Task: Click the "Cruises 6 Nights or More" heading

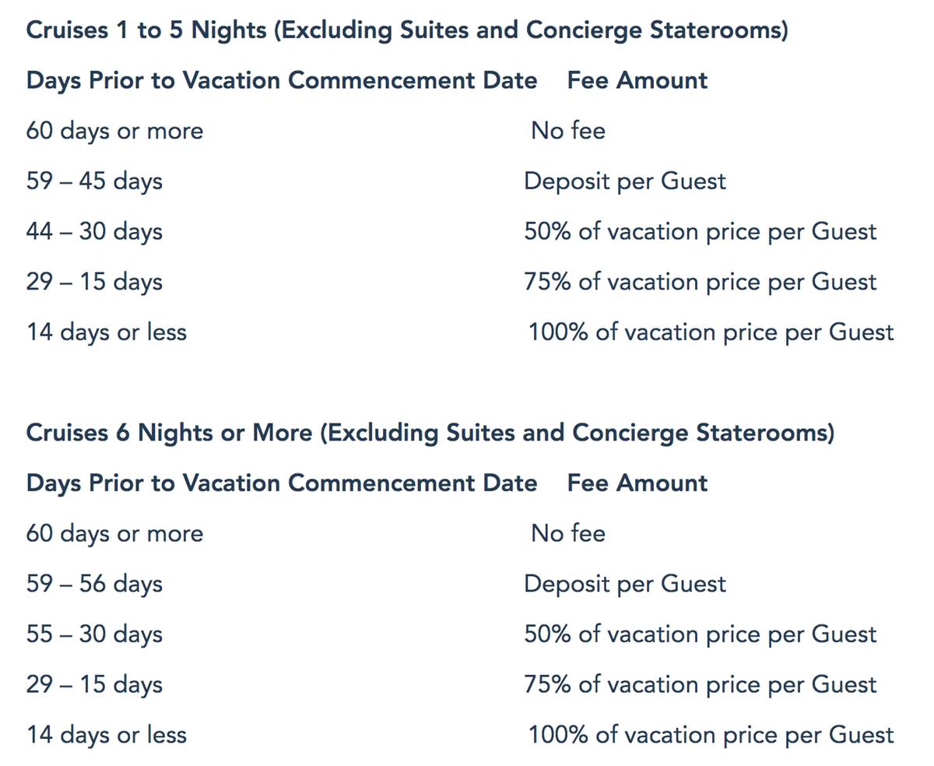Action: [430, 433]
